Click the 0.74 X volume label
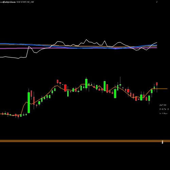The image size is (170, 170). point(164,109)
